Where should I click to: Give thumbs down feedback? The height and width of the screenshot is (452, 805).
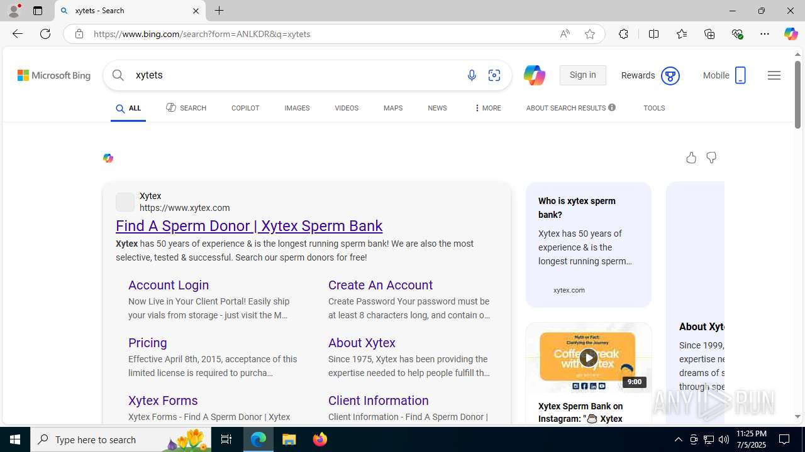tap(711, 158)
